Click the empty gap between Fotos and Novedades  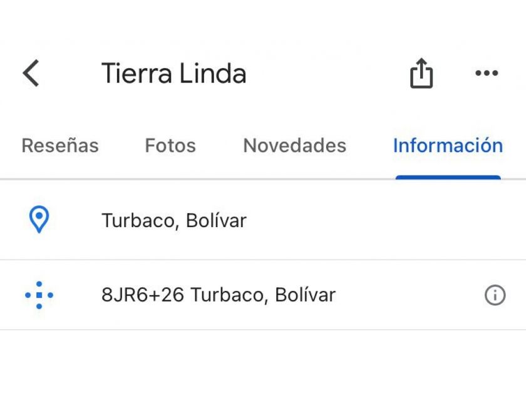219,146
